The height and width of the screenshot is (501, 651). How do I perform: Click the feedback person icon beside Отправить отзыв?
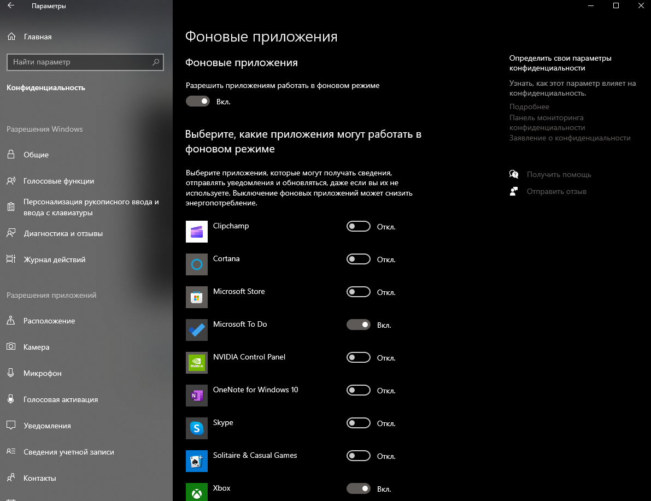click(514, 191)
